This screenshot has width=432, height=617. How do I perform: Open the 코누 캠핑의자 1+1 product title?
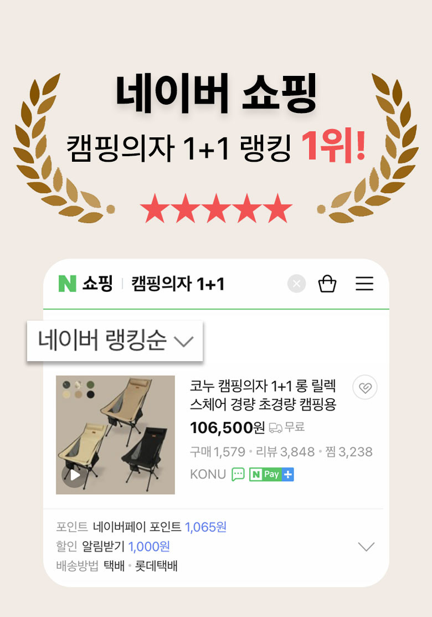pyautogui.click(x=263, y=395)
